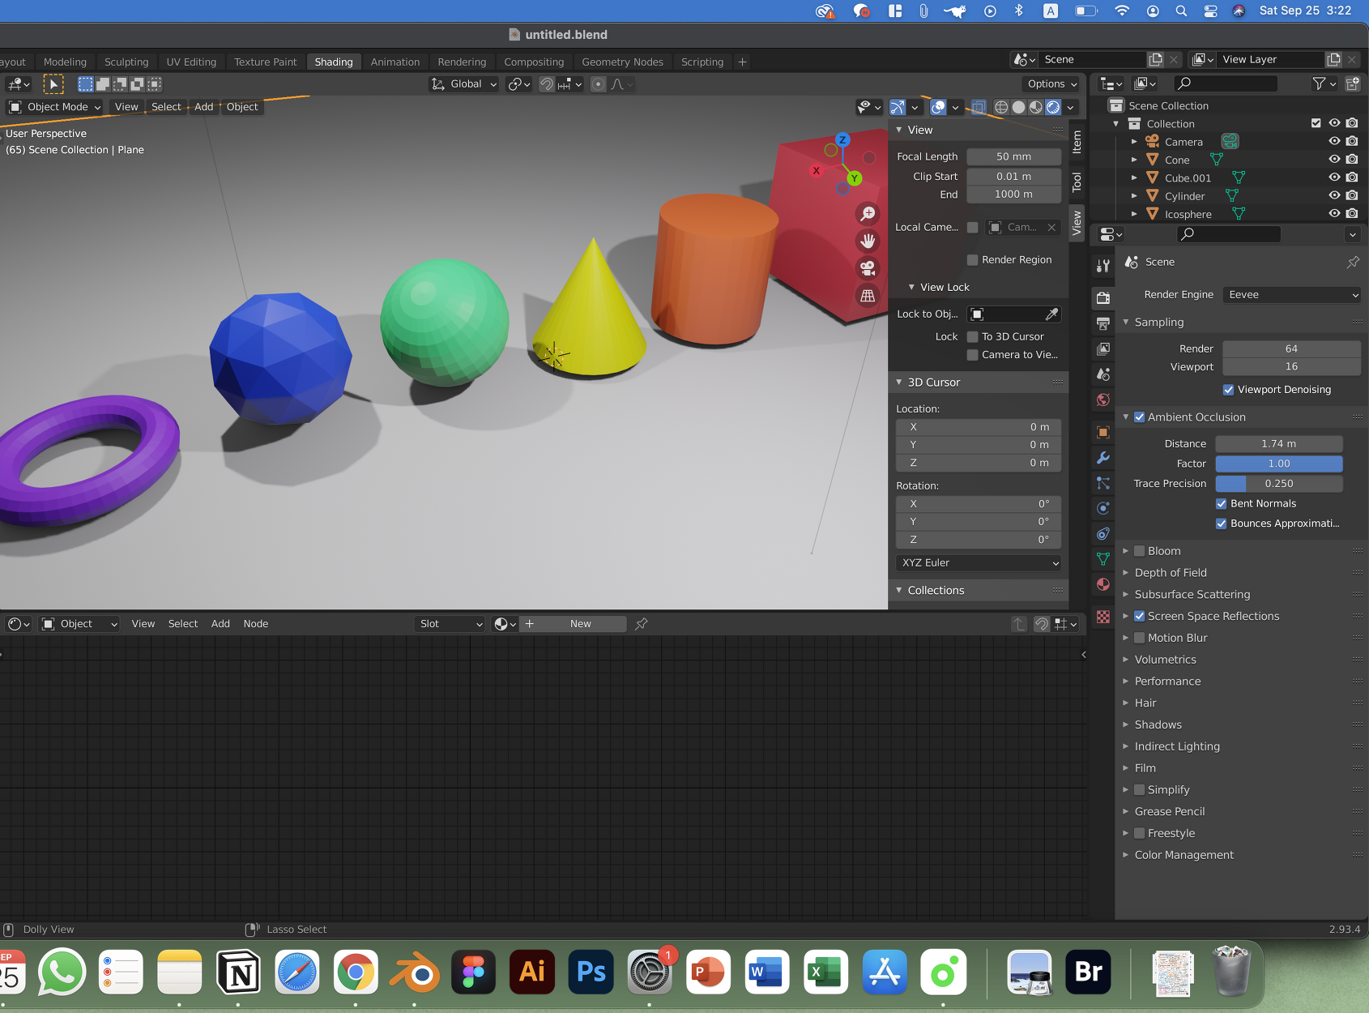The image size is (1369, 1013).
Task: Open the Texture properties tab (checker icon)
Action: (x=1102, y=617)
